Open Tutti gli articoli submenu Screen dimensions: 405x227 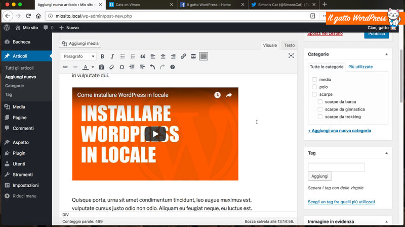(19, 68)
